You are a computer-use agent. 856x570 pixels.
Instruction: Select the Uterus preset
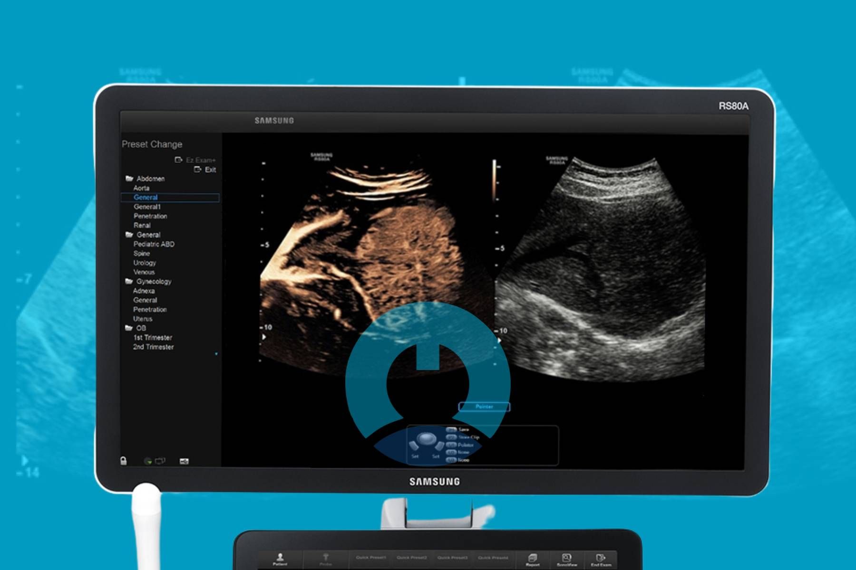(143, 319)
